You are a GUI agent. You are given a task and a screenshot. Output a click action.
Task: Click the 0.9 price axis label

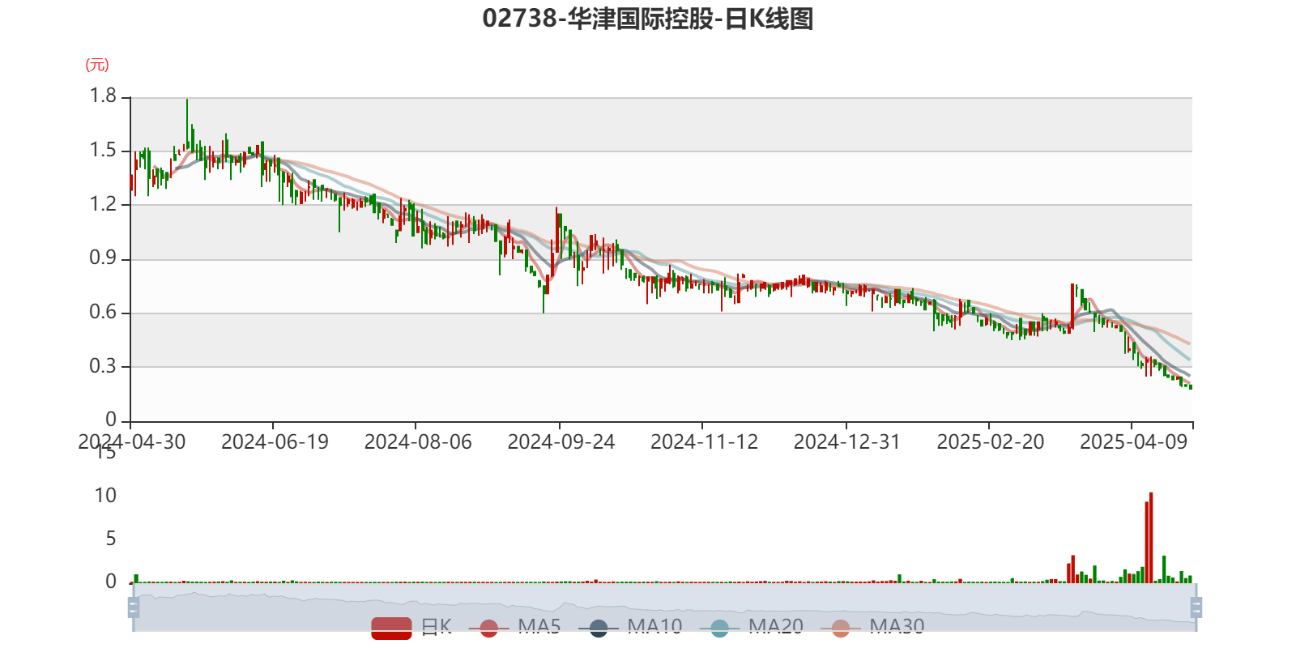103,258
